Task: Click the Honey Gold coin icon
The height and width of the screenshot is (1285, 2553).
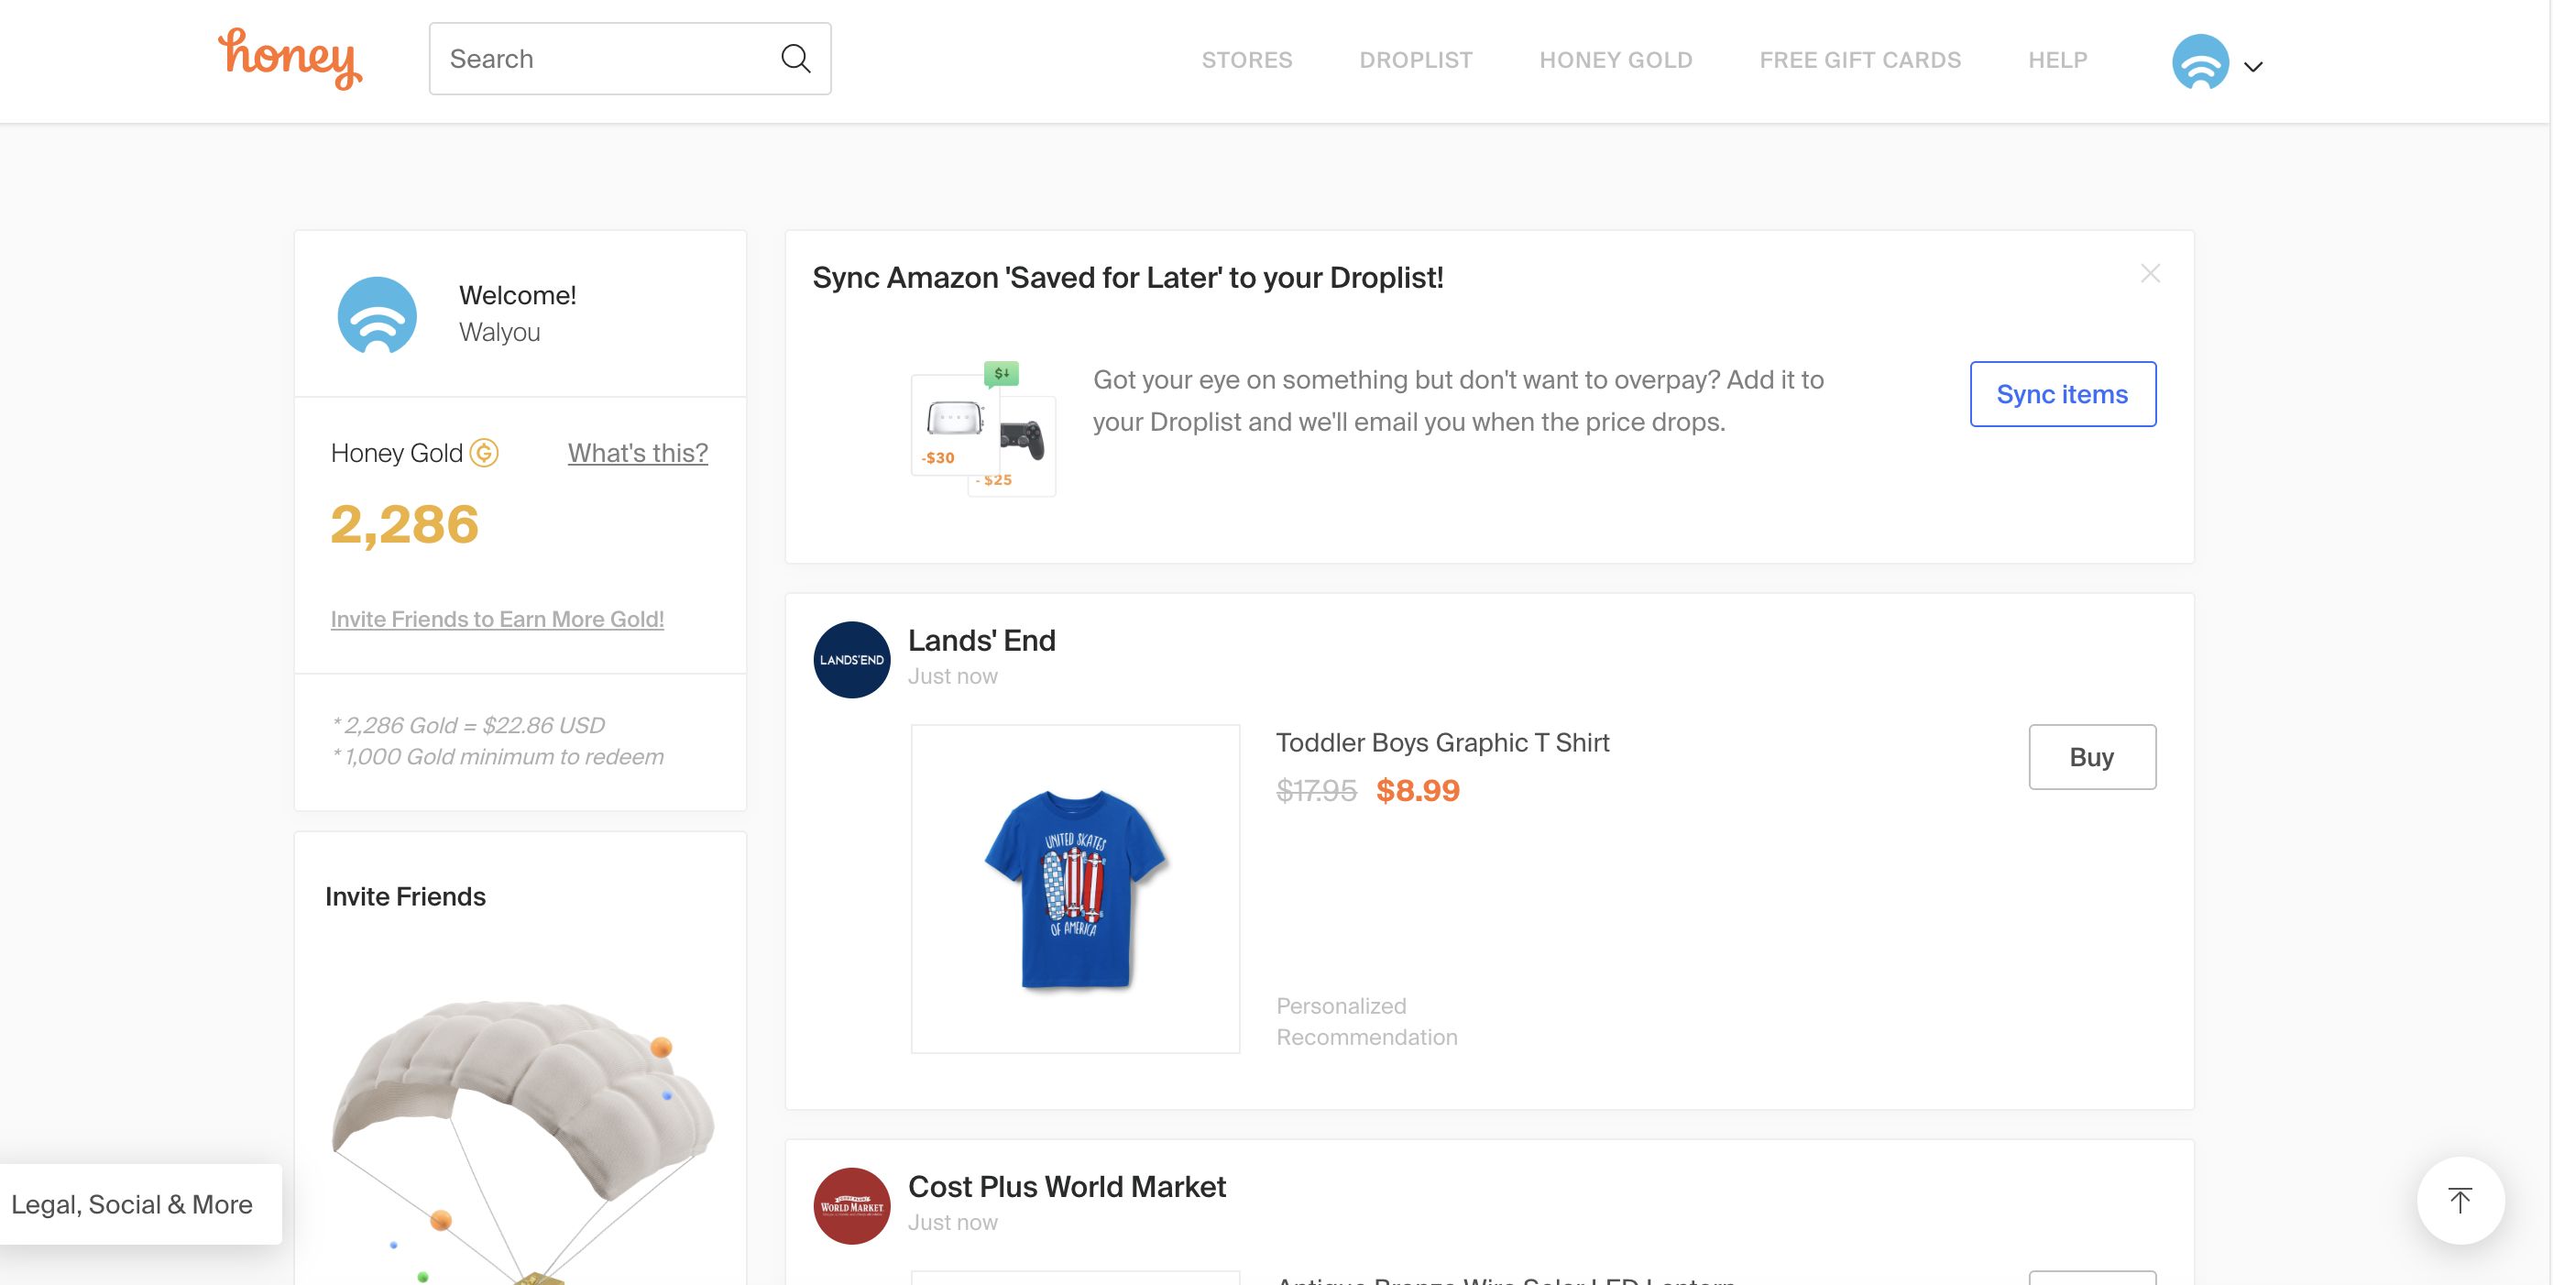Action: (485, 453)
